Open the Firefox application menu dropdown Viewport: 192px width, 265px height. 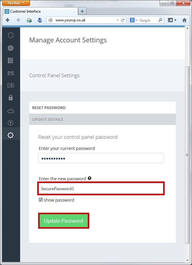coord(16,3)
